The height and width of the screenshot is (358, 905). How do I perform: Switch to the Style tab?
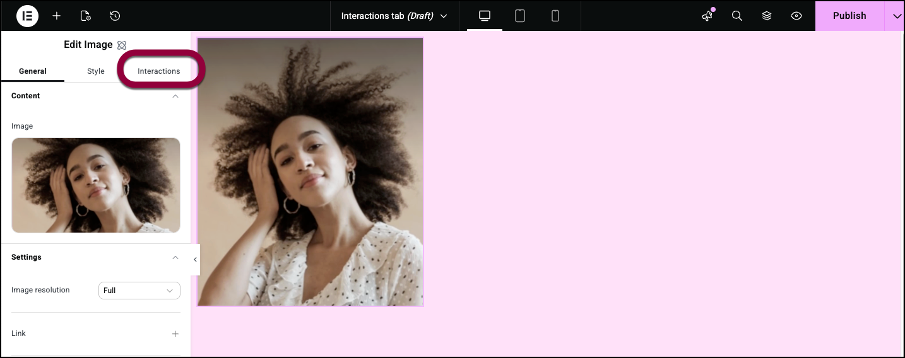point(96,71)
